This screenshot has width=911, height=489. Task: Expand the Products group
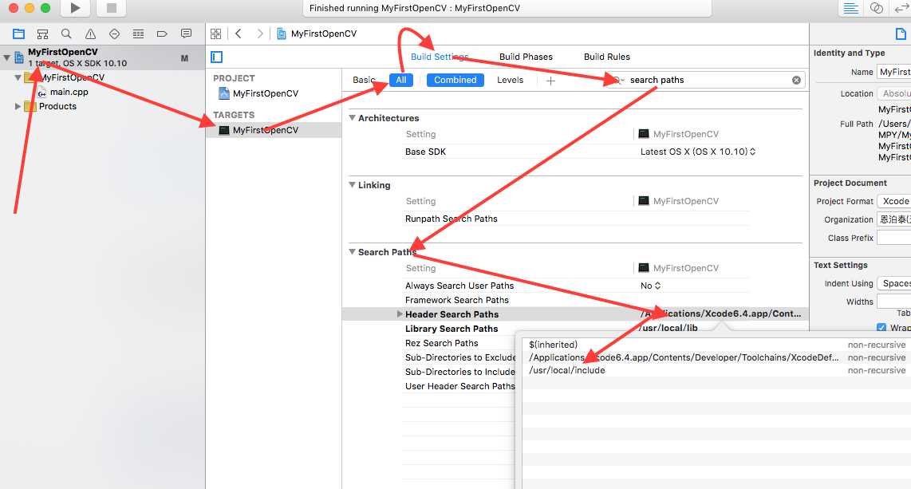pyautogui.click(x=18, y=106)
